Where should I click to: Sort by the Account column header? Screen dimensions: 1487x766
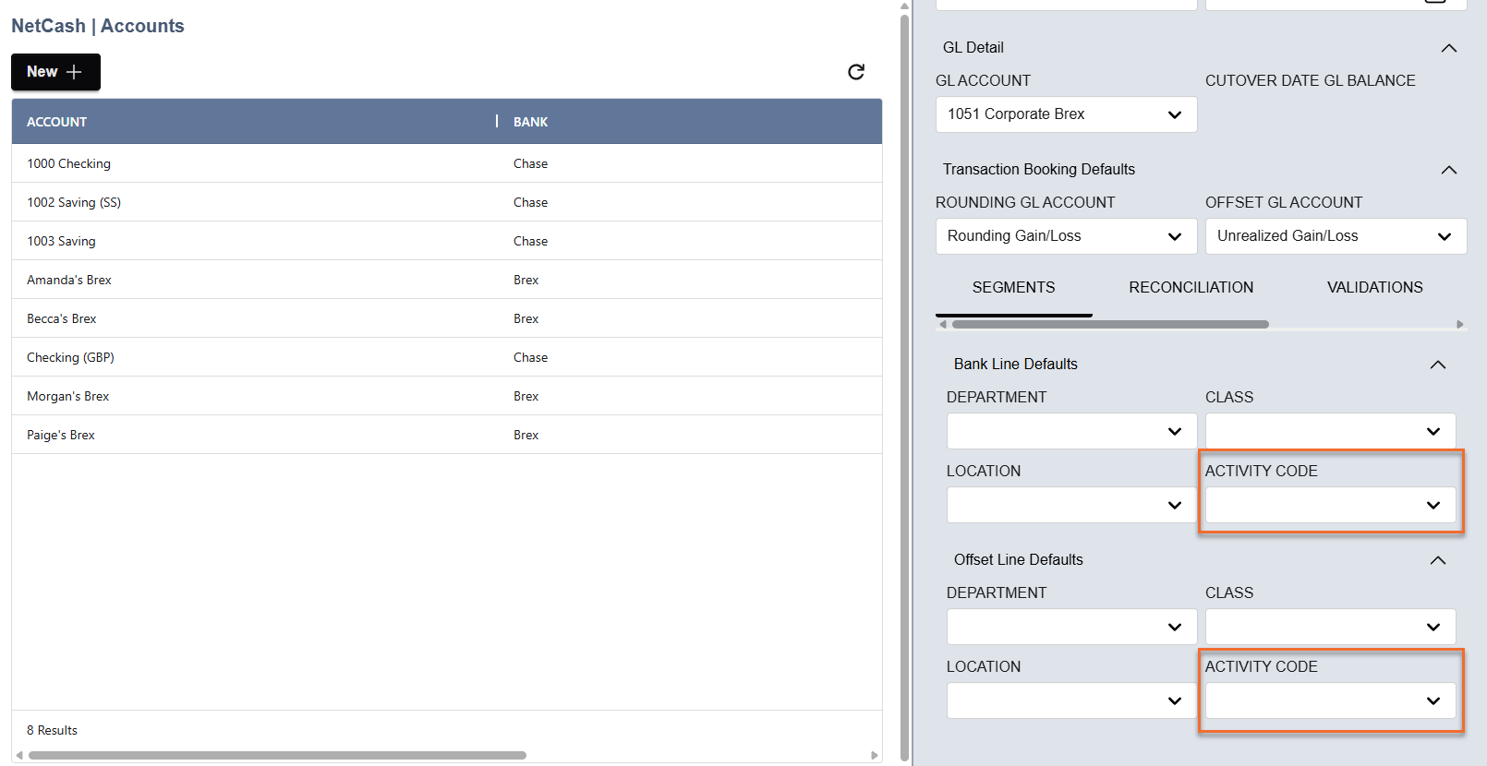click(57, 122)
